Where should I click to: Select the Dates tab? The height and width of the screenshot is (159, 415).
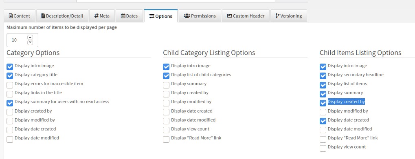point(129,16)
